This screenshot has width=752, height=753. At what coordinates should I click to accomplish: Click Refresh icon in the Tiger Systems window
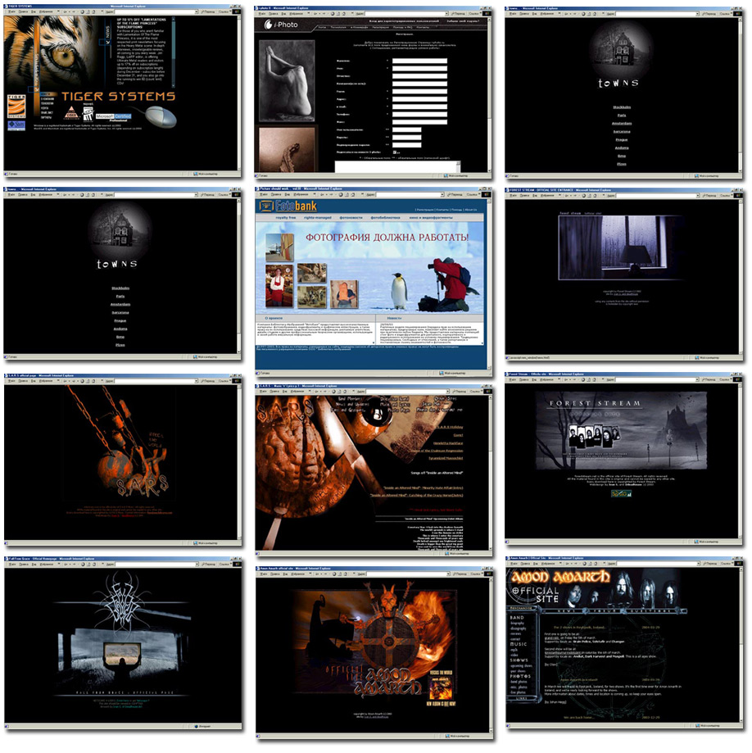click(88, 12)
